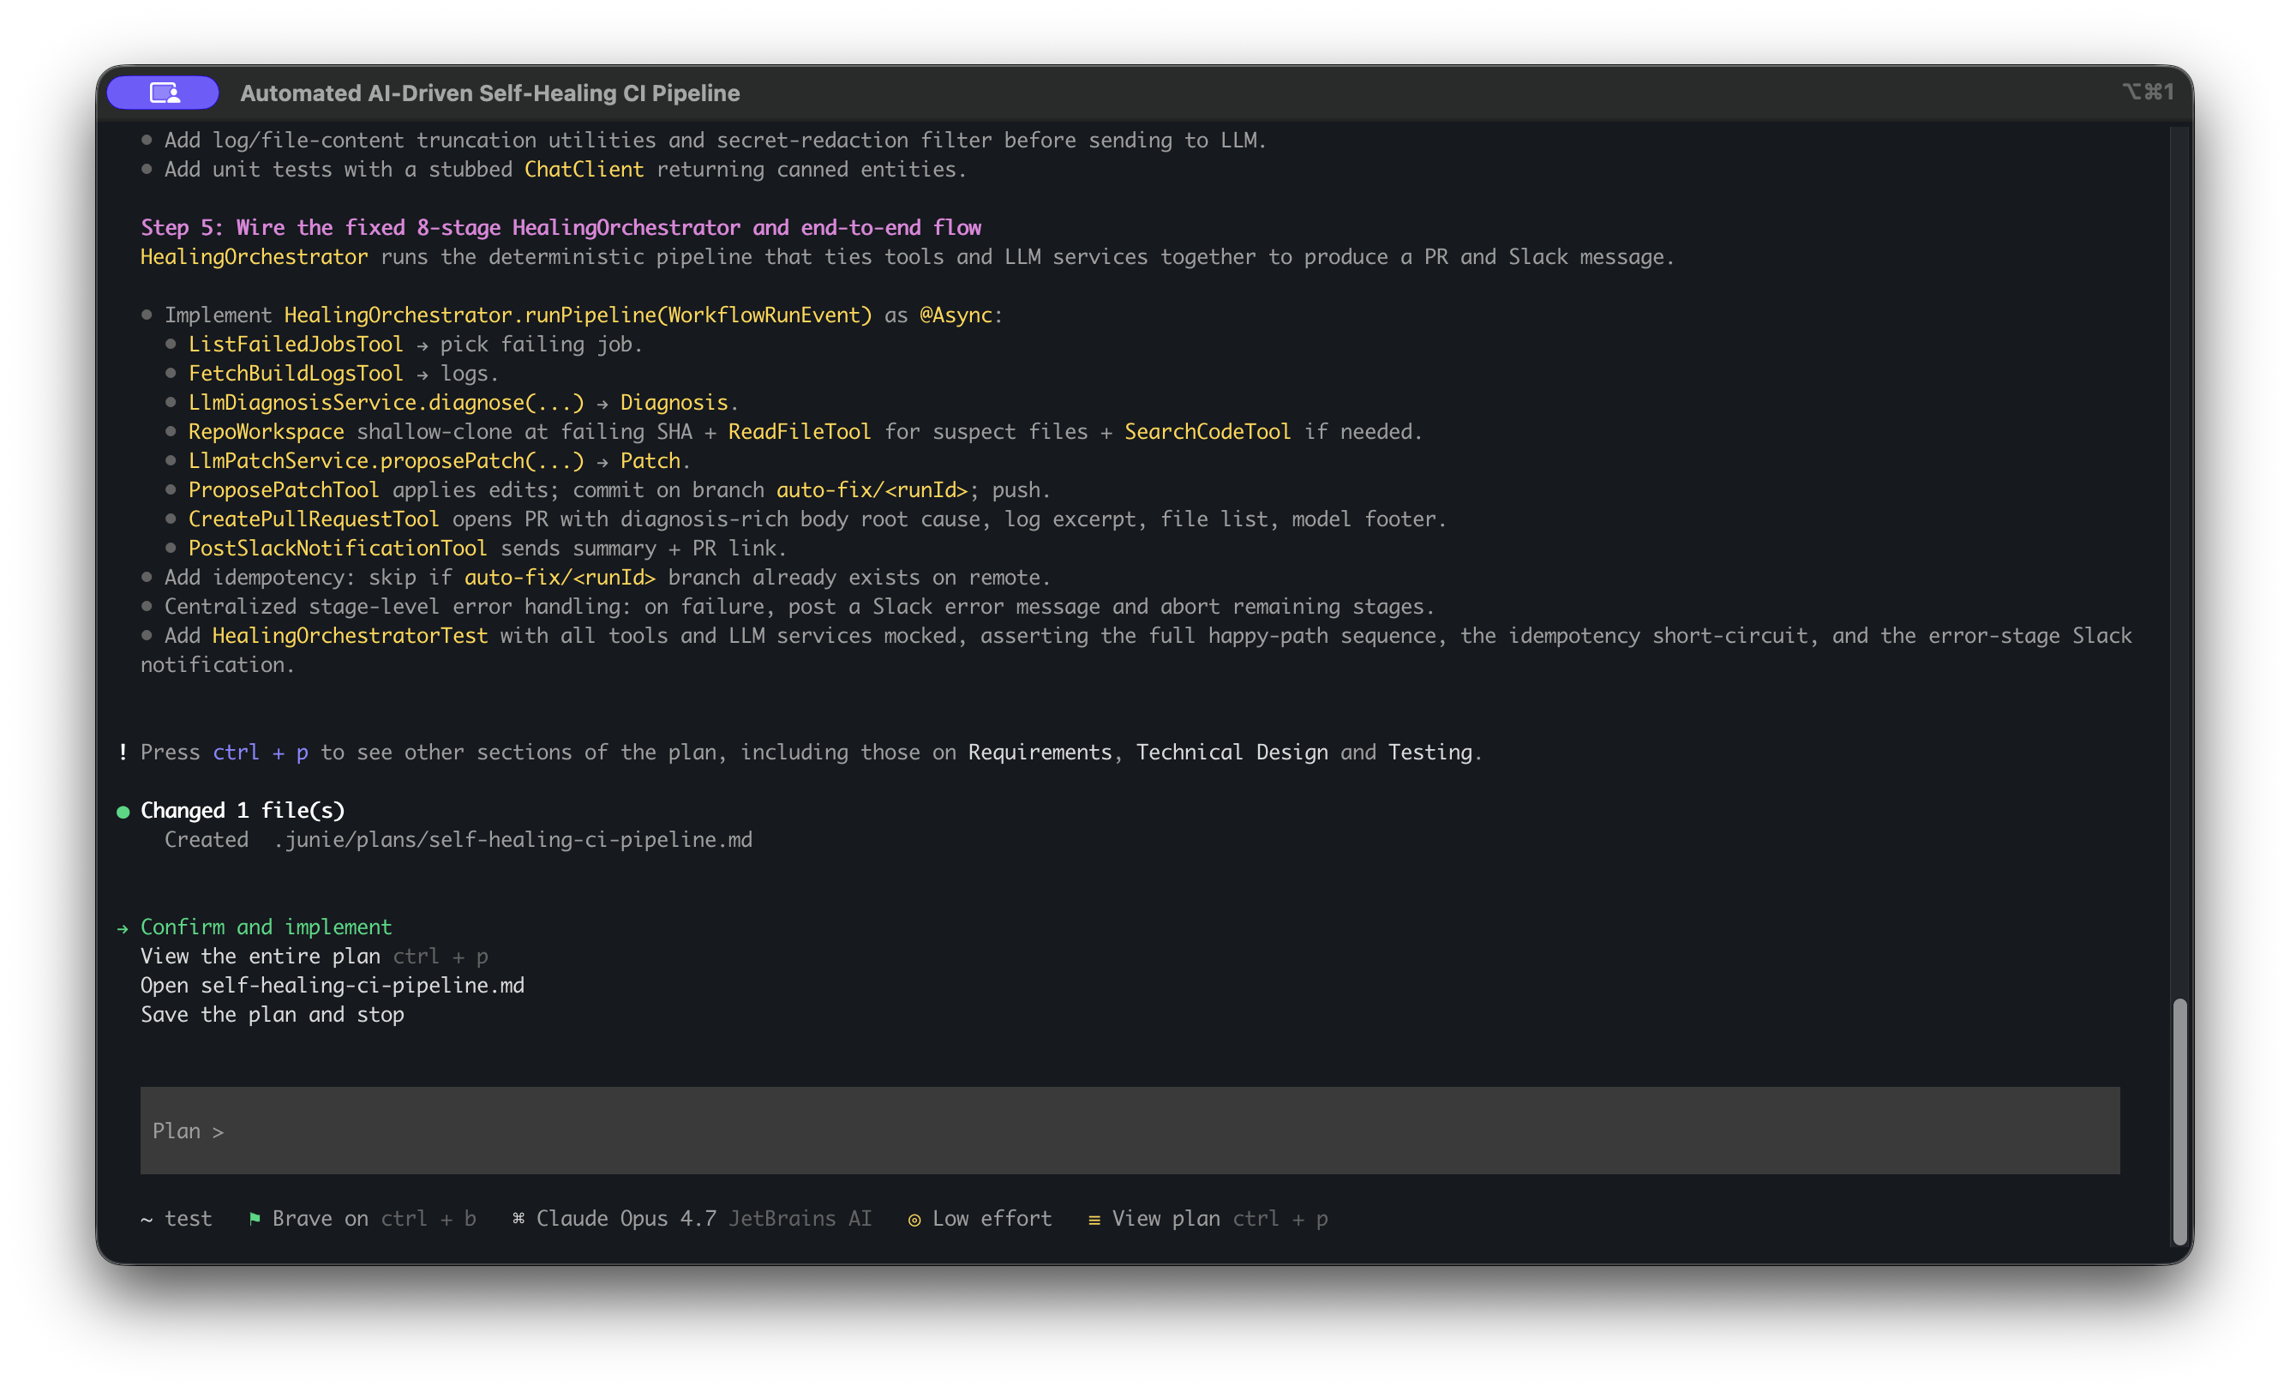Image resolution: width=2290 pixels, height=1392 pixels.
Task: Click the window title Automated AI-Driven Self-Healing CI Pipeline
Action: 489,93
